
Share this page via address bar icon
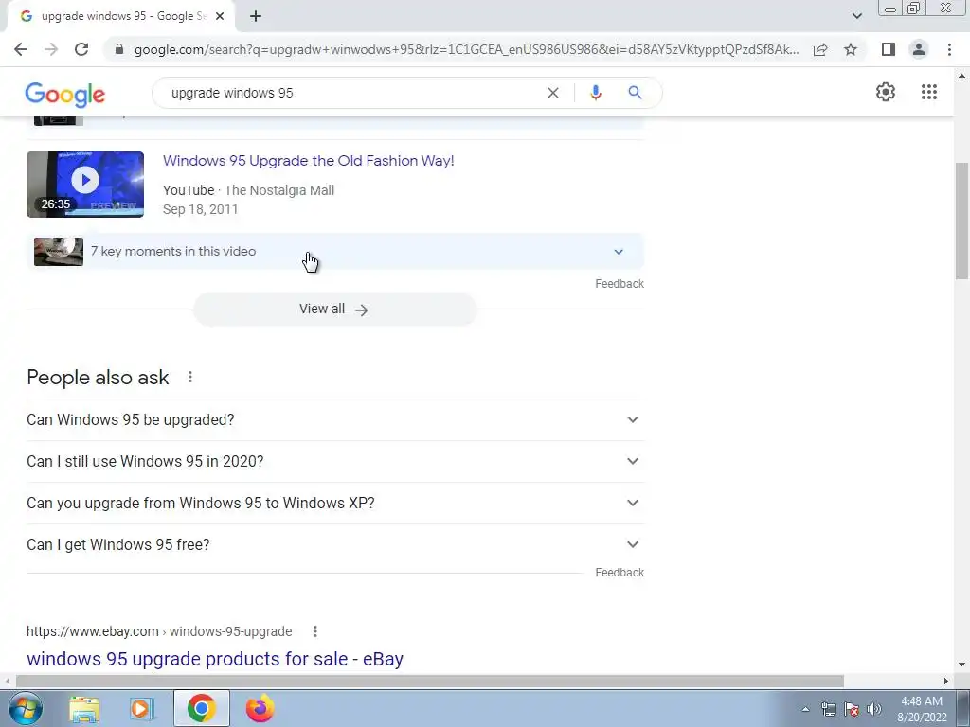(820, 49)
